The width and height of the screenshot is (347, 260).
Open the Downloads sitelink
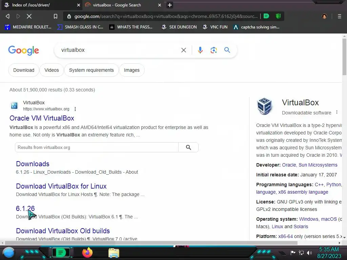33,164
